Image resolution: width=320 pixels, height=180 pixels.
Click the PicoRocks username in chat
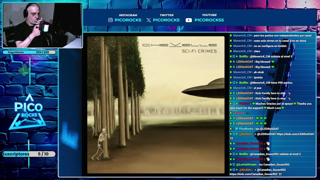pyautogui.click(x=246, y=129)
